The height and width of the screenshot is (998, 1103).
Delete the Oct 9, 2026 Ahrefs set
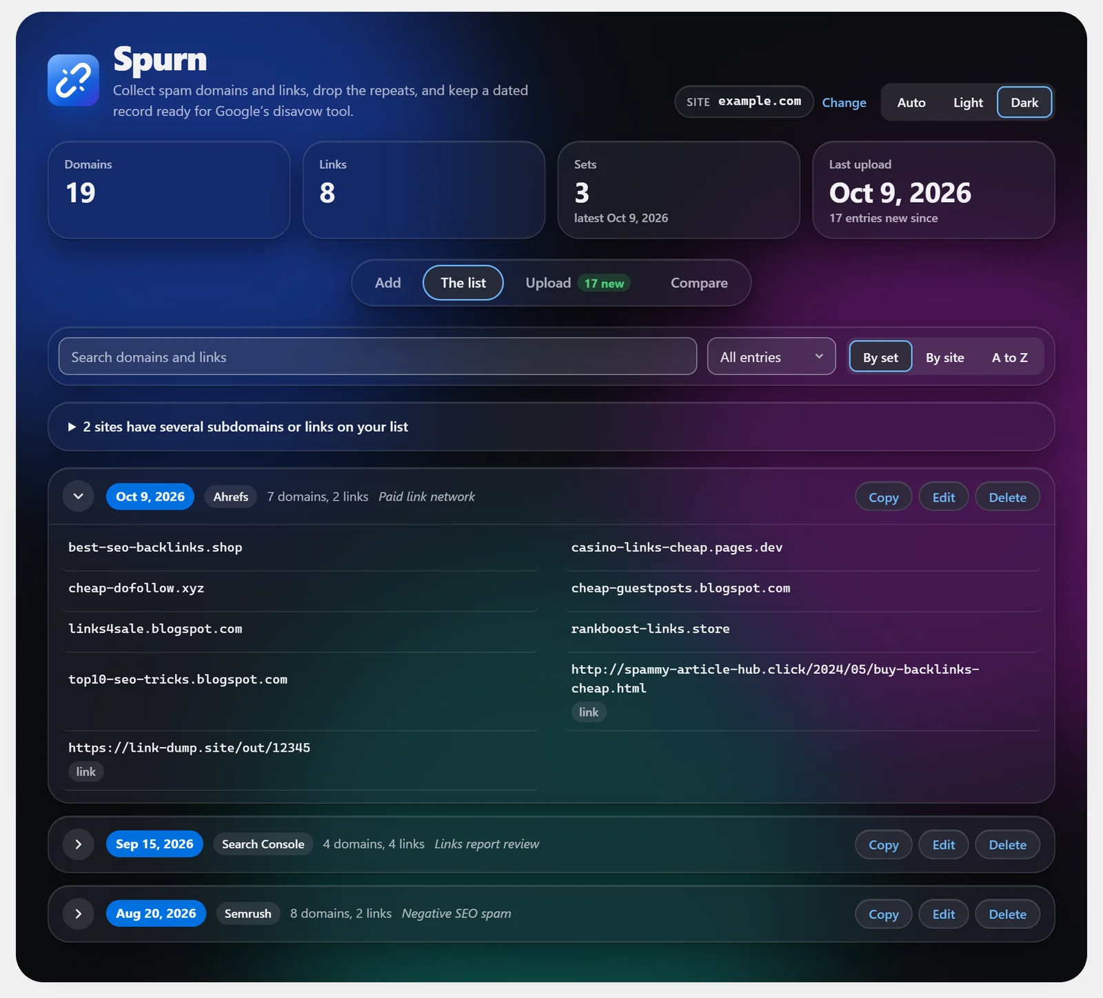1008,497
